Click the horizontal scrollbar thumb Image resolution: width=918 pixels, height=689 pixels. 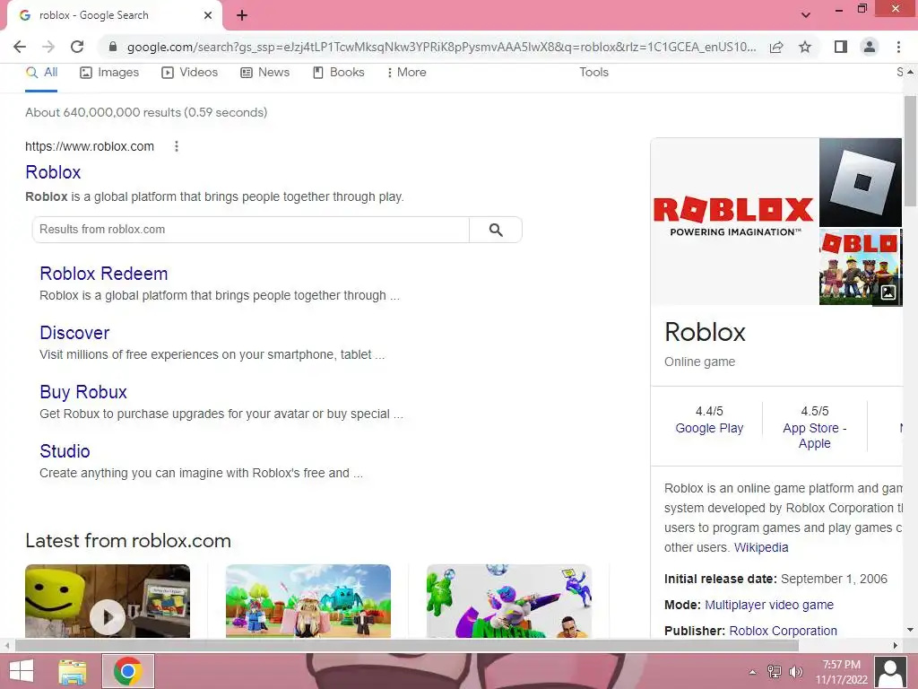pyautogui.click(x=407, y=646)
